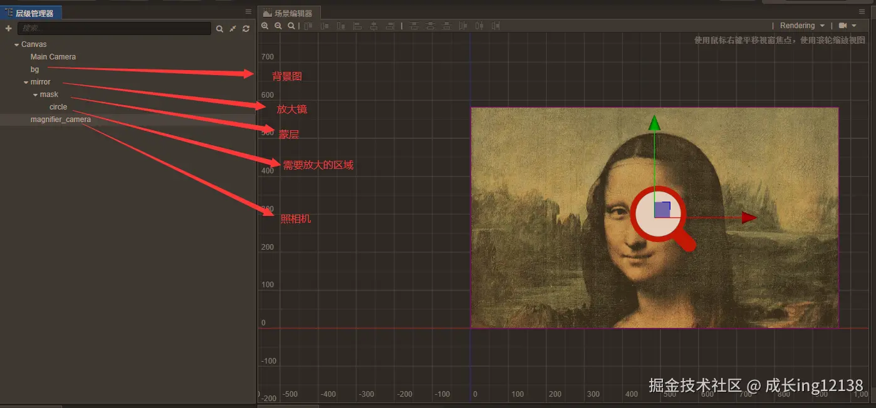
Task: Reset zoom with the plain magnifier icon
Action: (x=291, y=26)
